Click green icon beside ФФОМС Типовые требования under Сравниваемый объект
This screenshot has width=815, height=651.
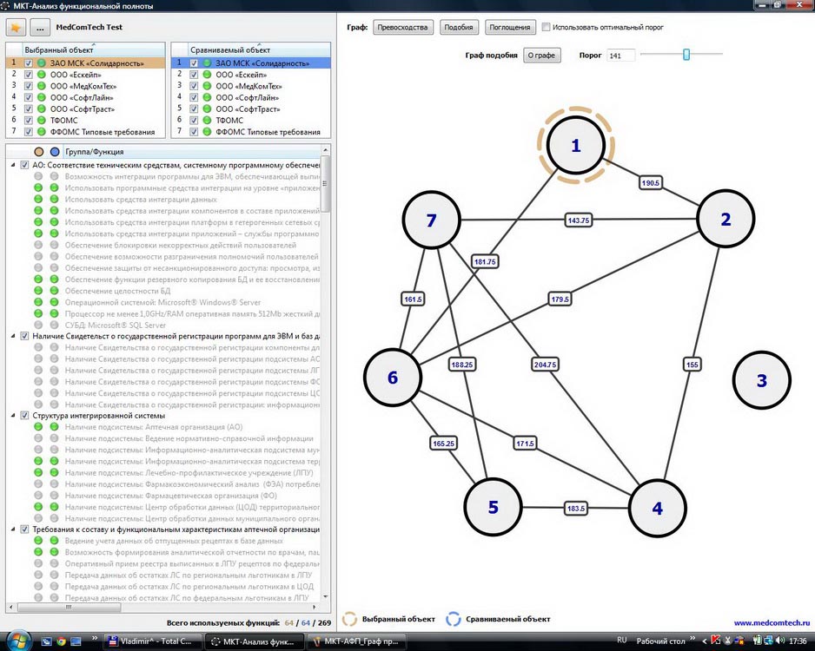(207, 132)
